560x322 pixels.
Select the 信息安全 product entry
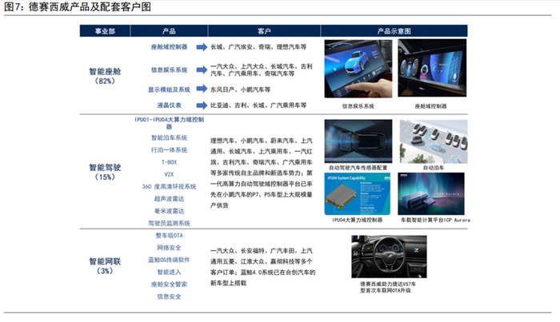pos(169,296)
